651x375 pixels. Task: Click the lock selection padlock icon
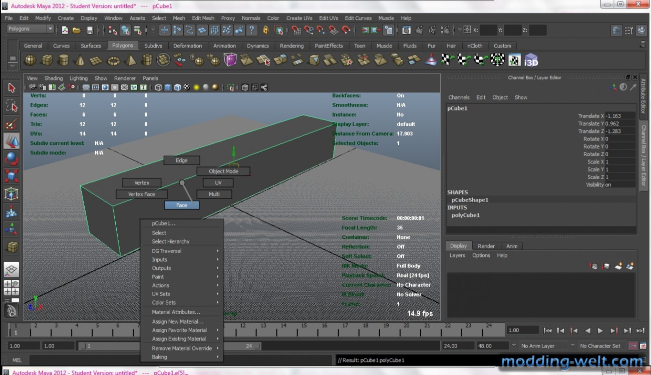(265, 30)
